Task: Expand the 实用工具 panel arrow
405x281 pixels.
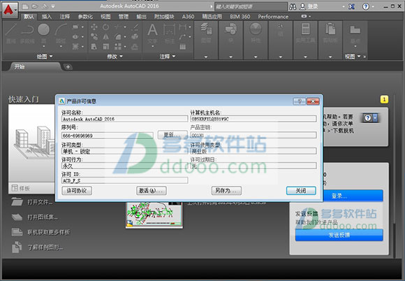Action: 305,57
